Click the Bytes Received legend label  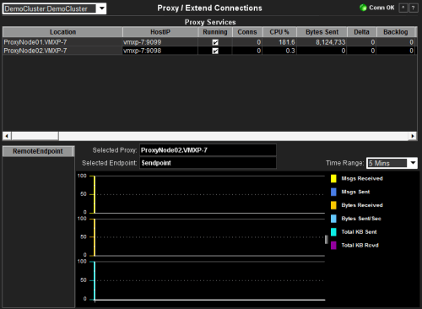coord(362,205)
